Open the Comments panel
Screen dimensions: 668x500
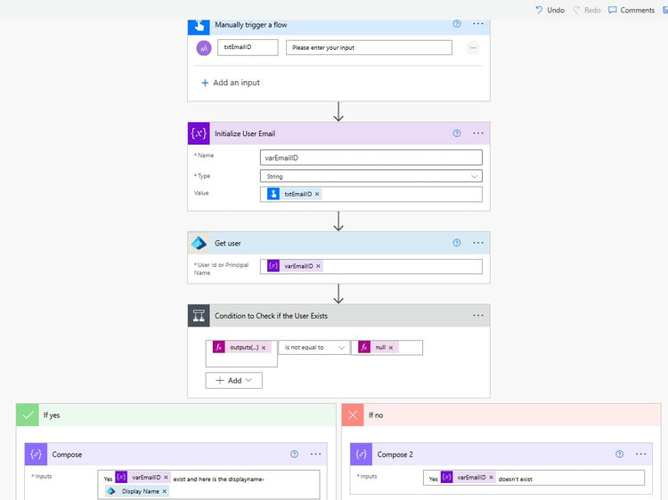coord(631,10)
